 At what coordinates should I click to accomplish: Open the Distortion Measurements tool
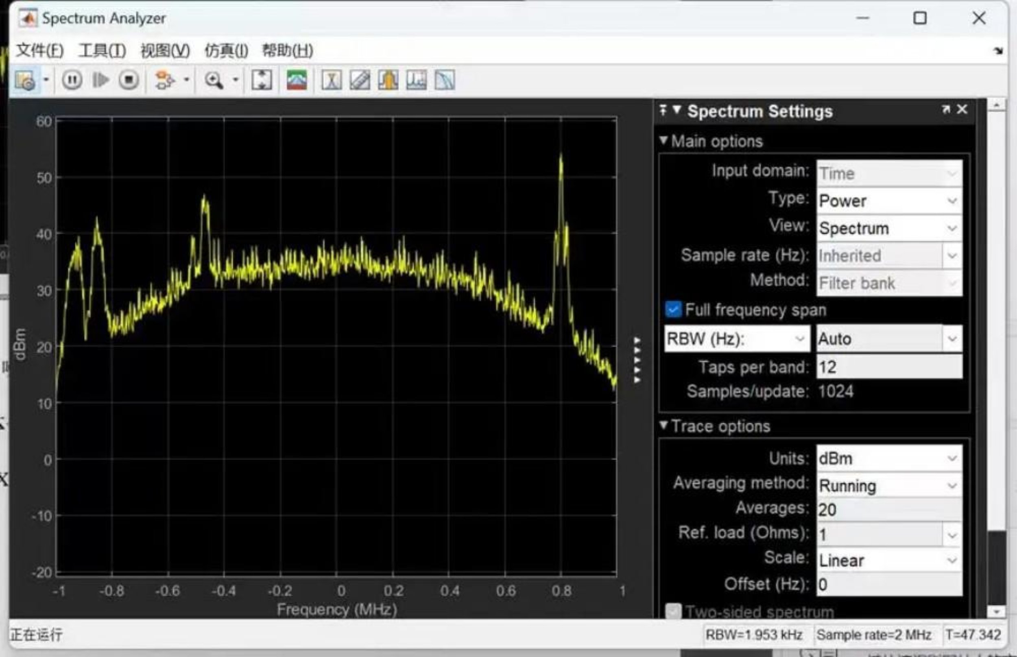(x=416, y=80)
